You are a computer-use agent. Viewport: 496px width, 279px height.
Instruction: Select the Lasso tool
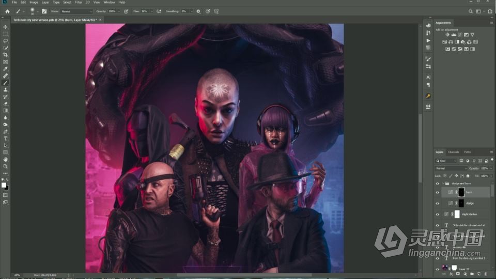[5, 41]
